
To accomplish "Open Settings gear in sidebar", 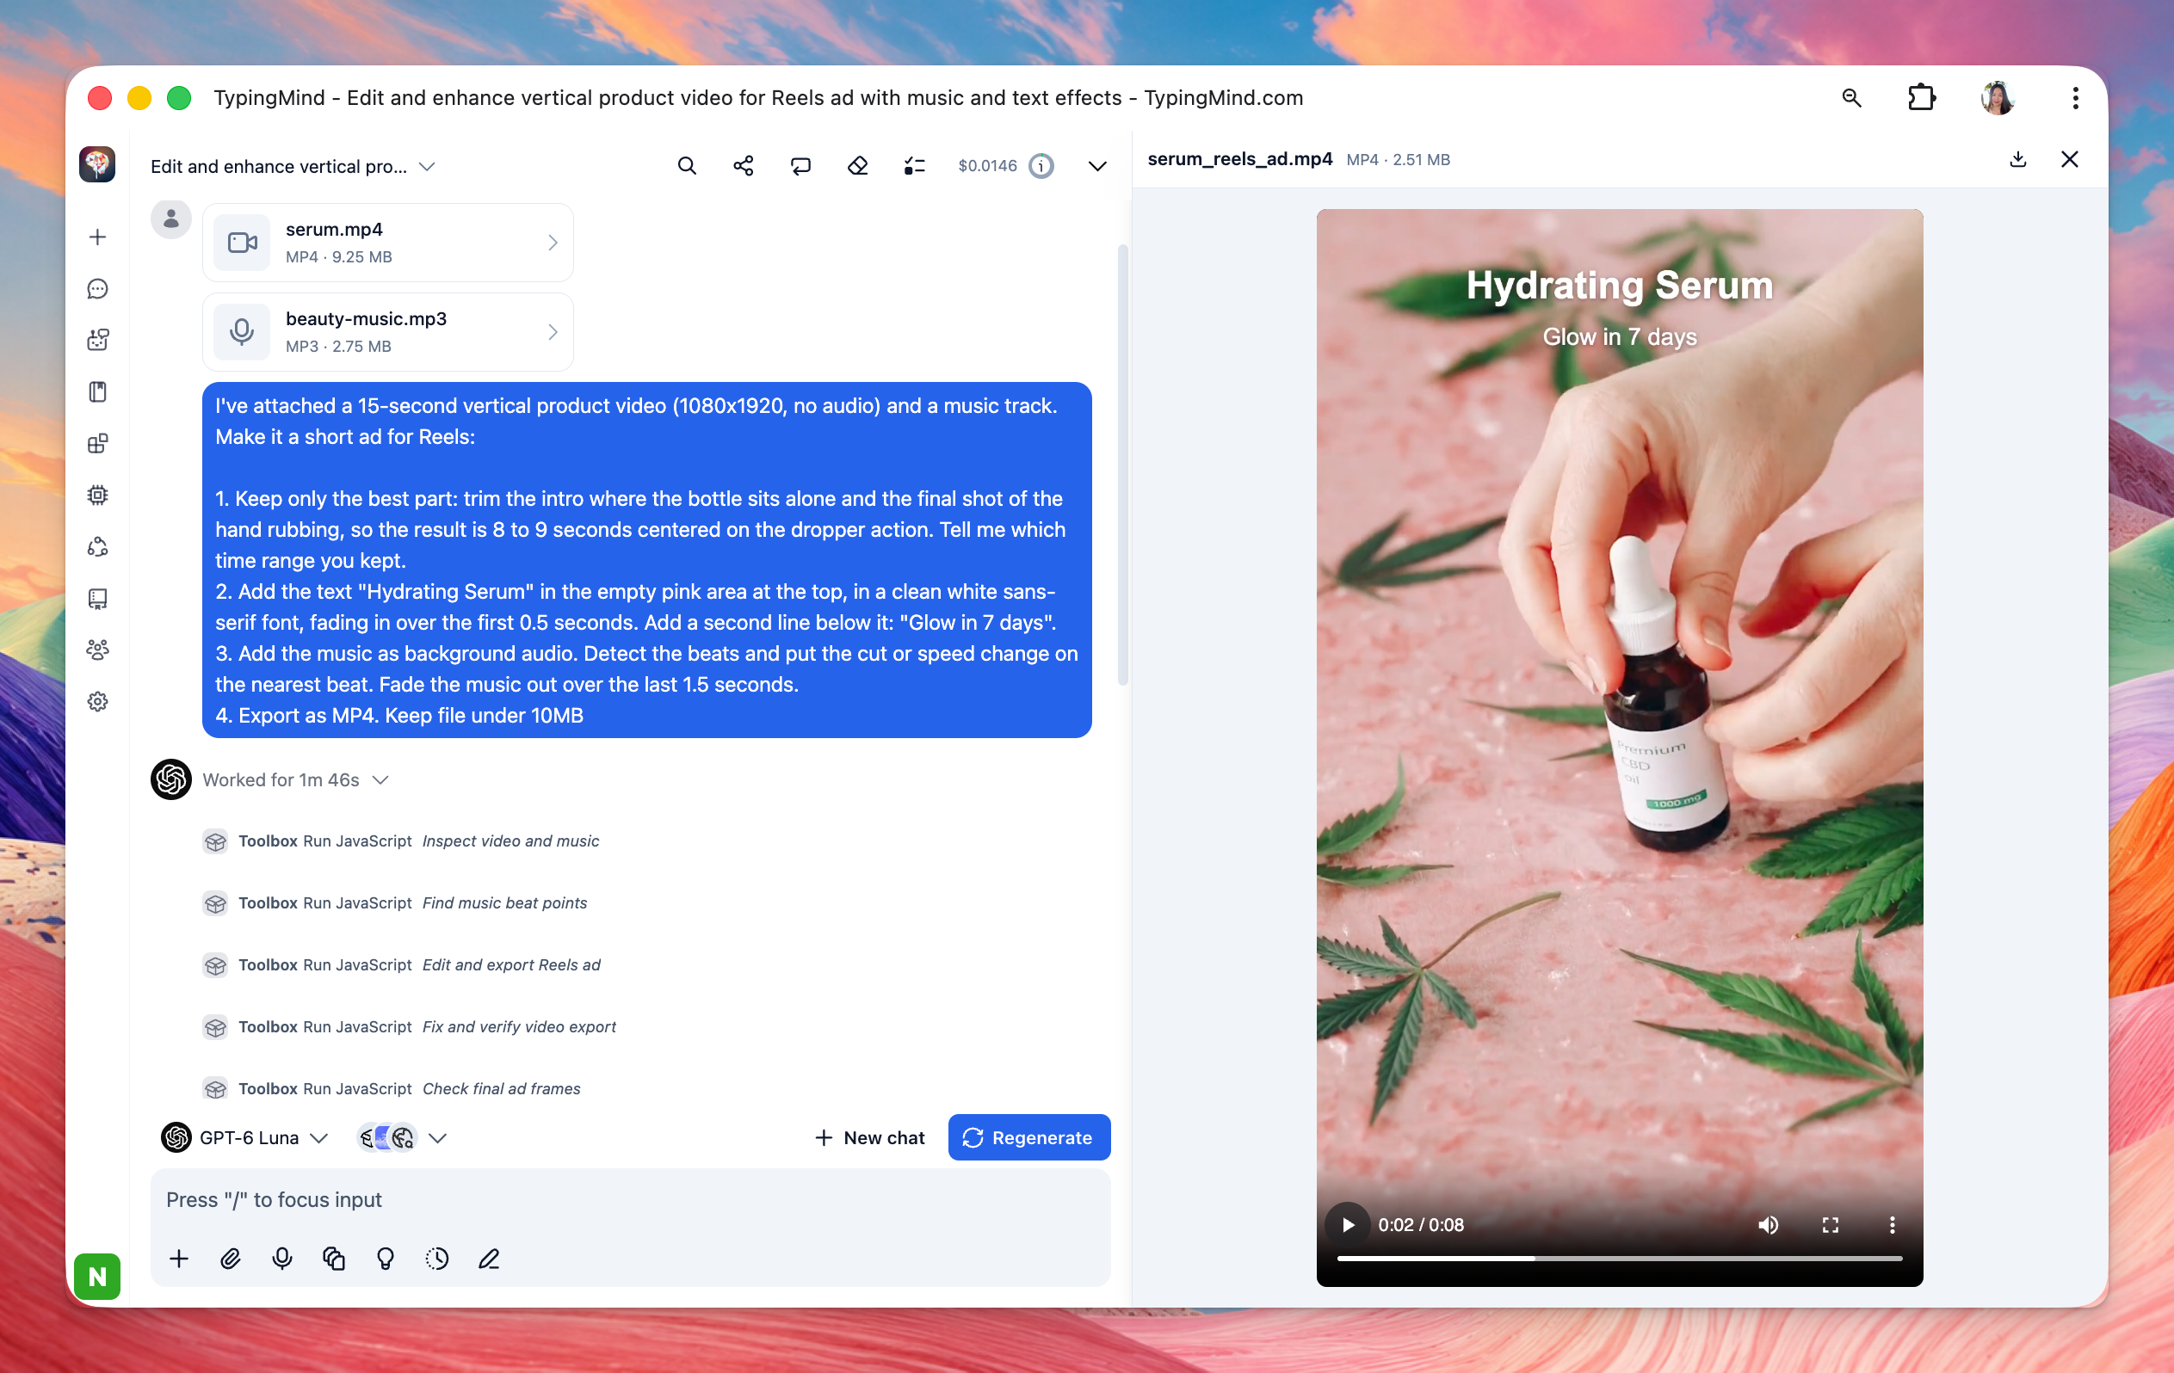I will point(97,701).
